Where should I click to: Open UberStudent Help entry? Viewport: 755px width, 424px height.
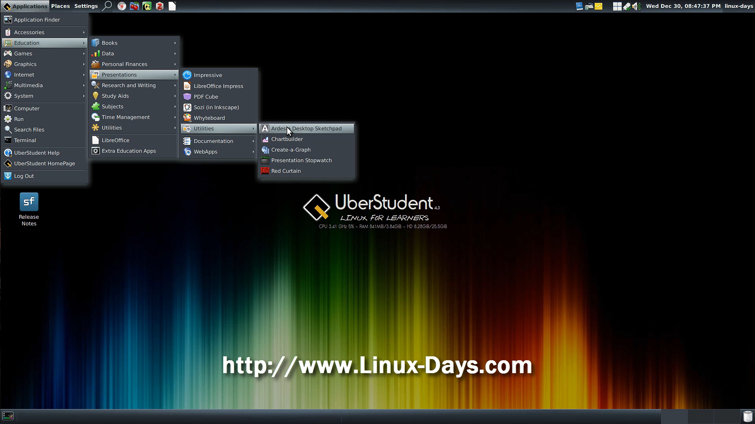(44, 153)
